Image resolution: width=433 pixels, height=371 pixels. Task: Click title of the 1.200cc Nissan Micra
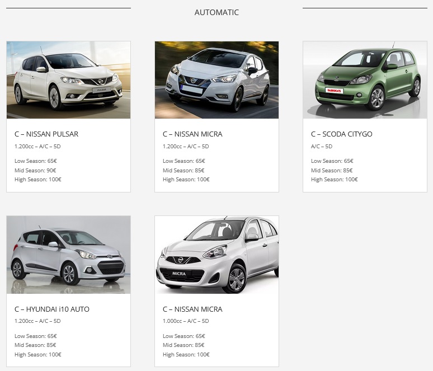click(192, 134)
